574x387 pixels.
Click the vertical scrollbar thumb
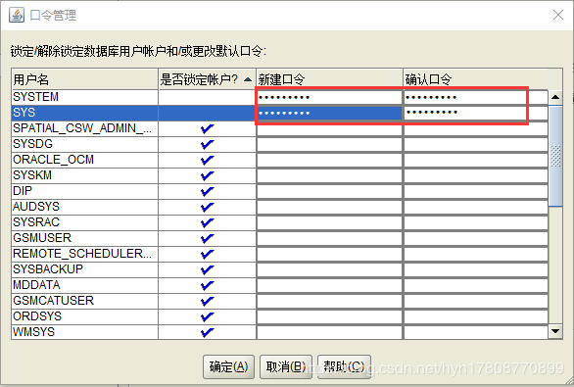[x=555, y=156]
